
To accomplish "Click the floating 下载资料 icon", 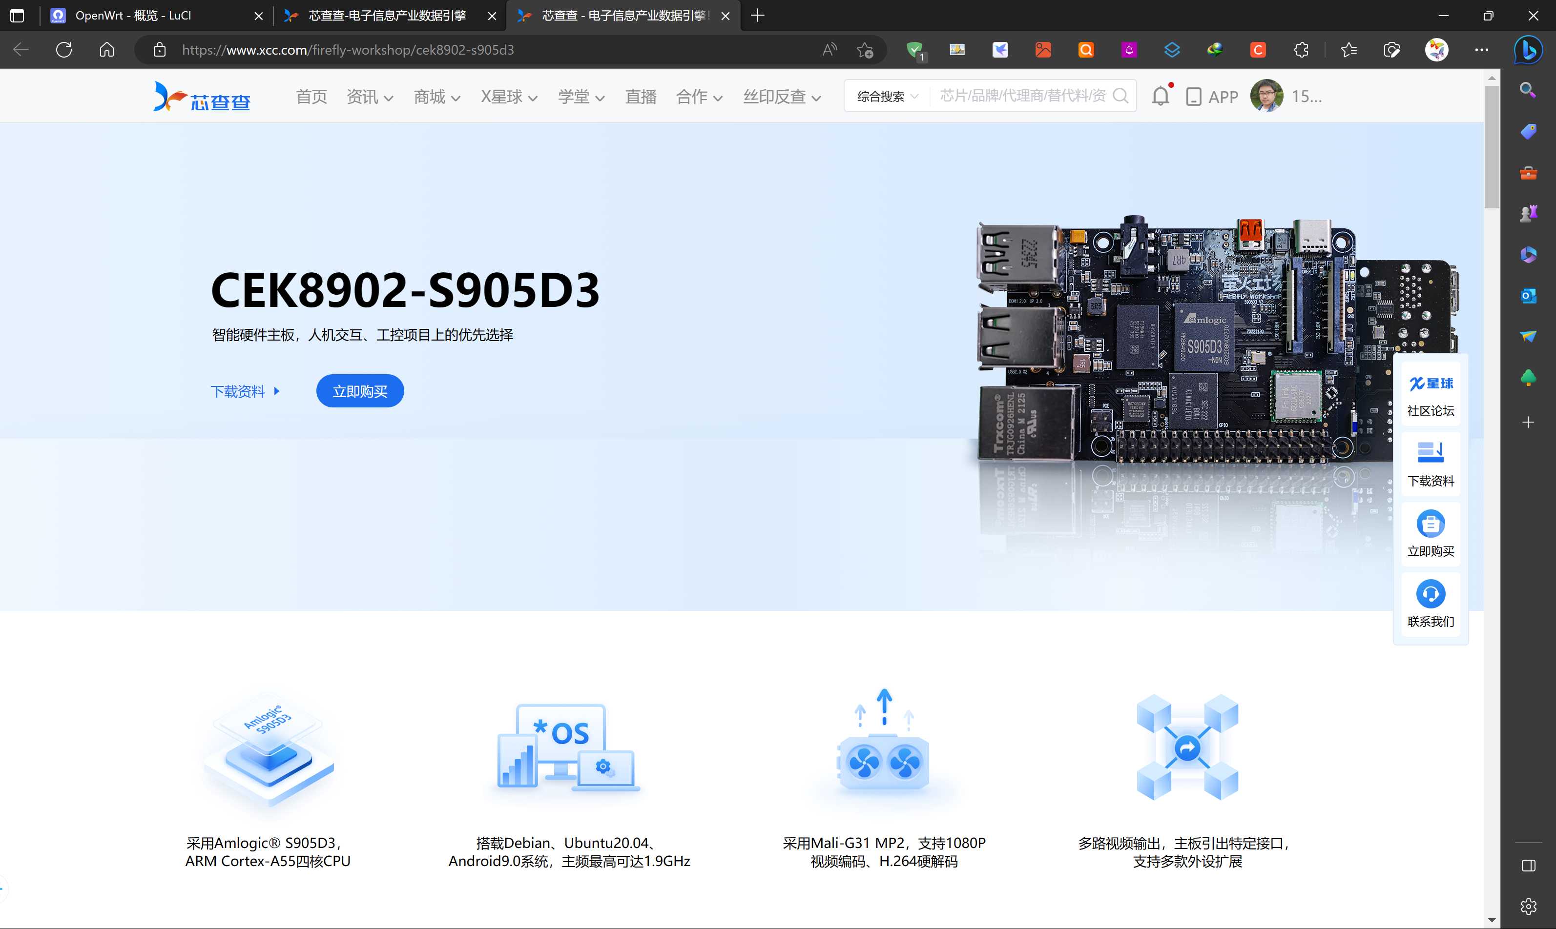I will [1431, 454].
